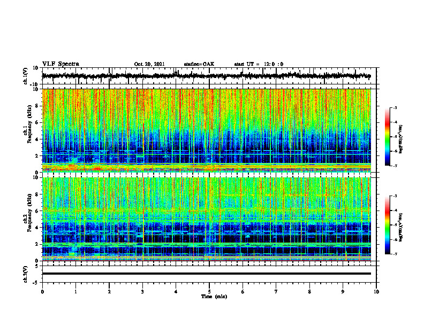Click the time axis tick label "9"
This screenshot has width=424, height=327.
343,292
